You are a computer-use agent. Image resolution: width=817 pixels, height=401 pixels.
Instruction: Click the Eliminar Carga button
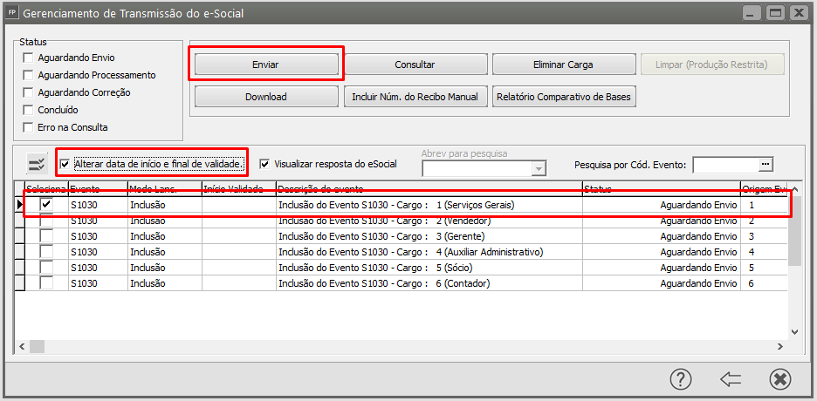point(563,65)
